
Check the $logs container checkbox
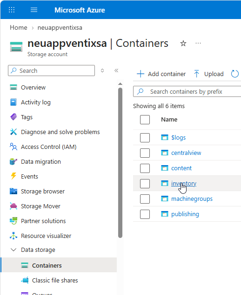(x=145, y=138)
